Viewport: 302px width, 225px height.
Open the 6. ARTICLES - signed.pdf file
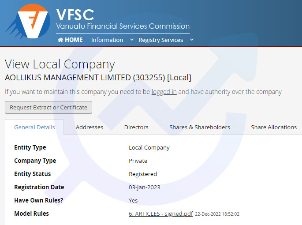coord(161,214)
